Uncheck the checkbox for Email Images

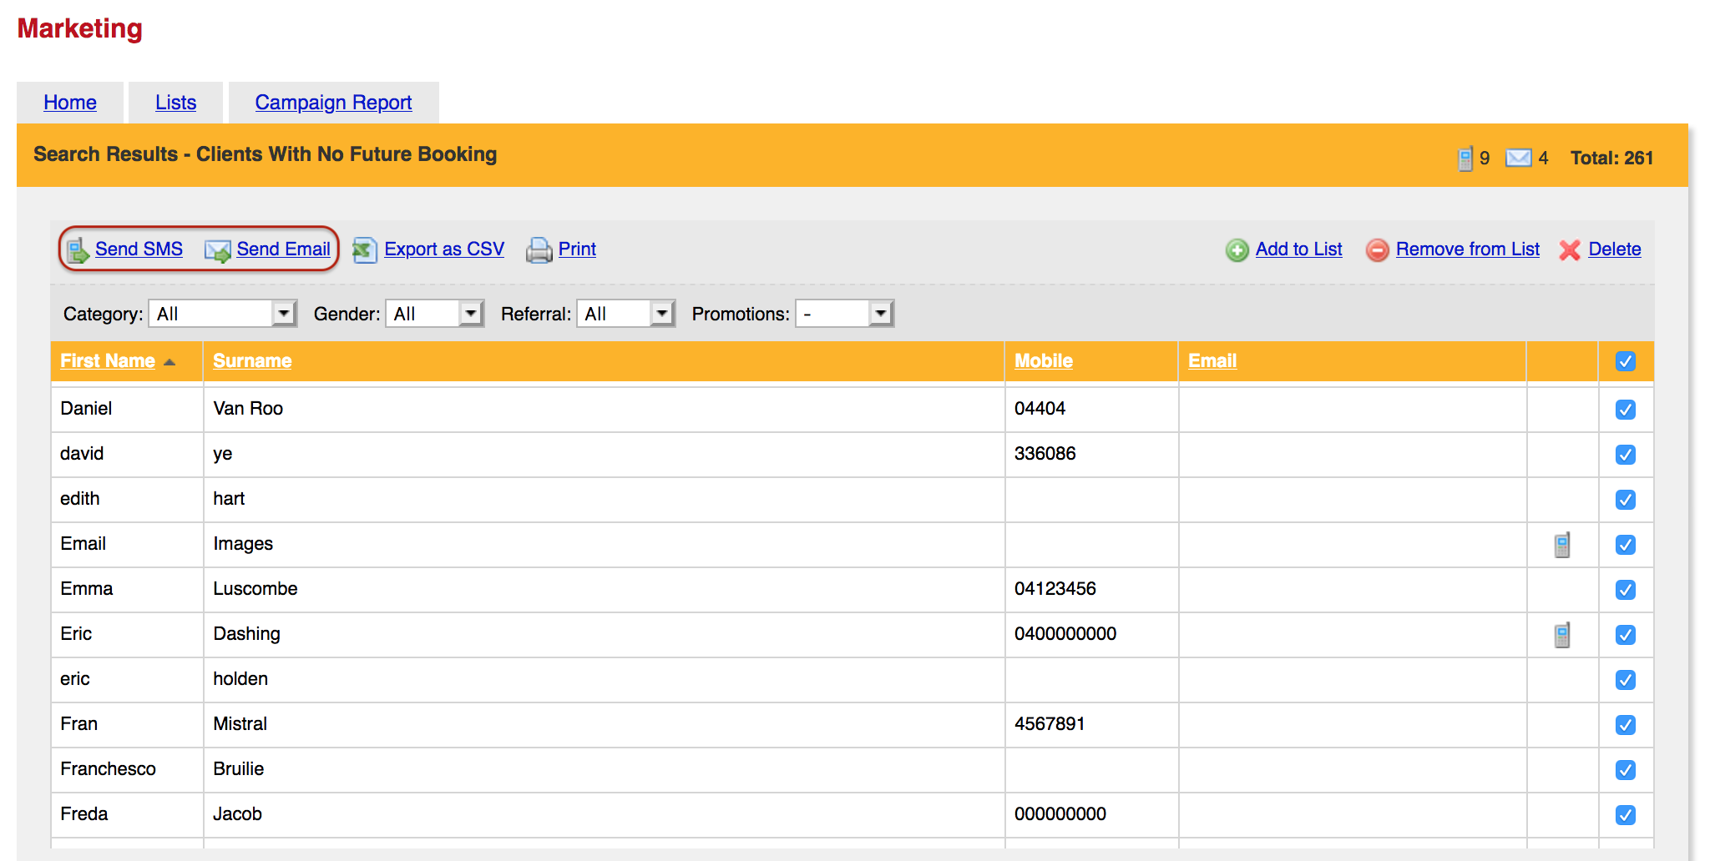(x=1626, y=545)
